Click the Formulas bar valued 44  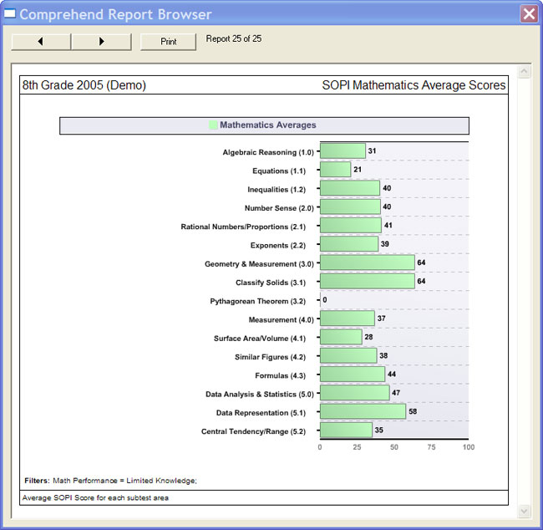[x=353, y=374]
